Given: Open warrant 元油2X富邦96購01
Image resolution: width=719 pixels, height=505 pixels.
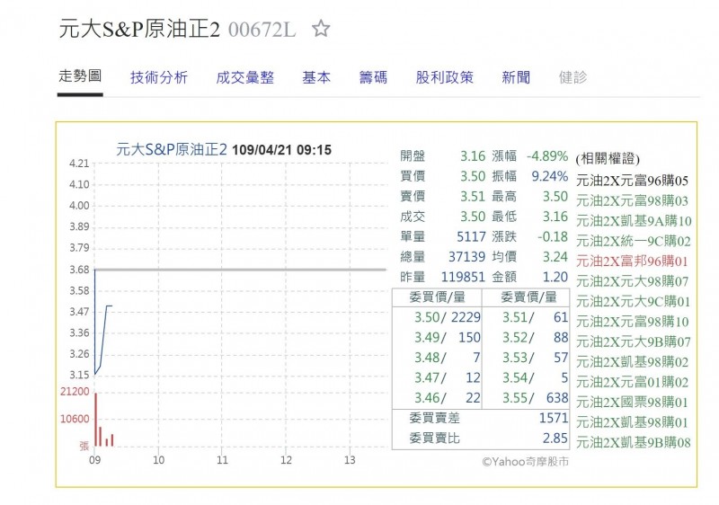Looking at the screenshot, I should pos(632,261).
